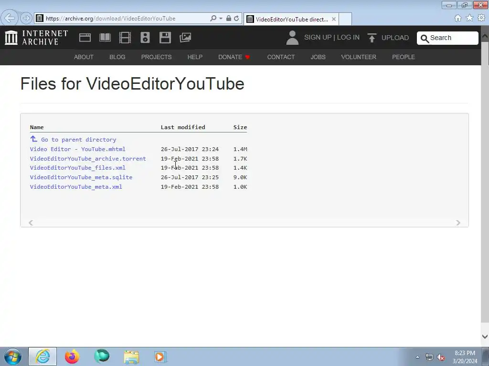
Task: Open the VOLUNTEER menu item
Action: pos(359,57)
